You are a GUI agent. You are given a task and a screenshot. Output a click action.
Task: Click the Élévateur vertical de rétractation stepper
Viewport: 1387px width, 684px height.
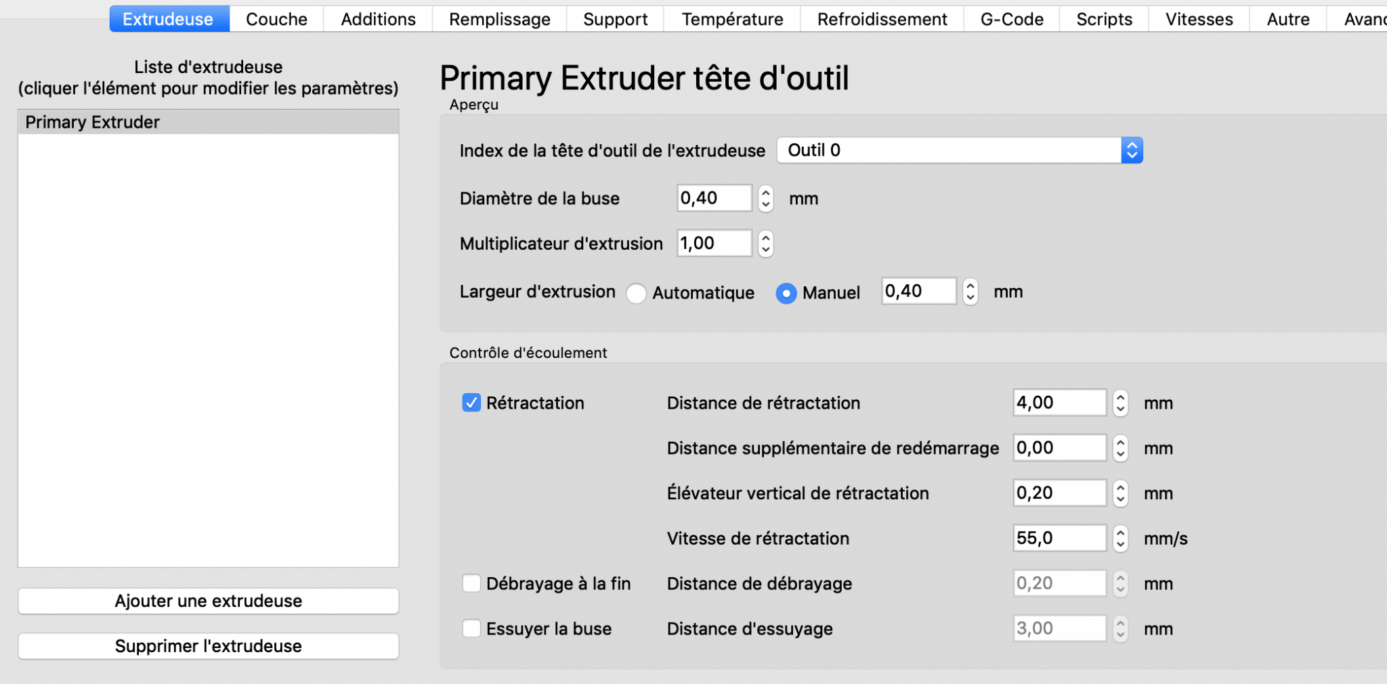click(x=1121, y=493)
